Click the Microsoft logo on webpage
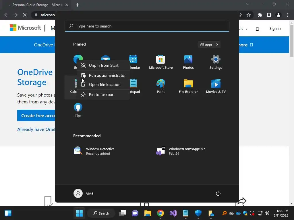Screen dimensions: 294x220 coord(25,28)
